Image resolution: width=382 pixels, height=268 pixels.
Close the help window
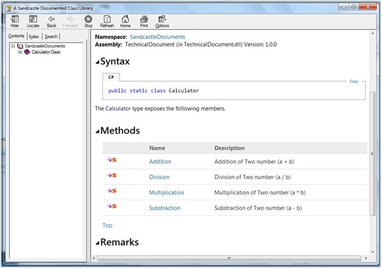367,7
